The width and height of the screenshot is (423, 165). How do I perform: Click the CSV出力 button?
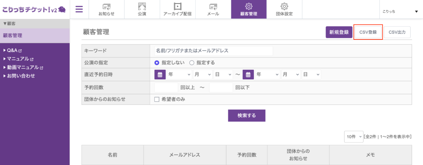(397, 32)
